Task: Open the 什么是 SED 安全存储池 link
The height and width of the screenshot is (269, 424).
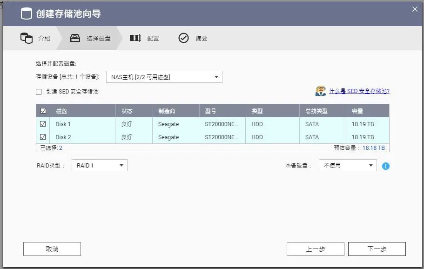Action: (360, 92)
